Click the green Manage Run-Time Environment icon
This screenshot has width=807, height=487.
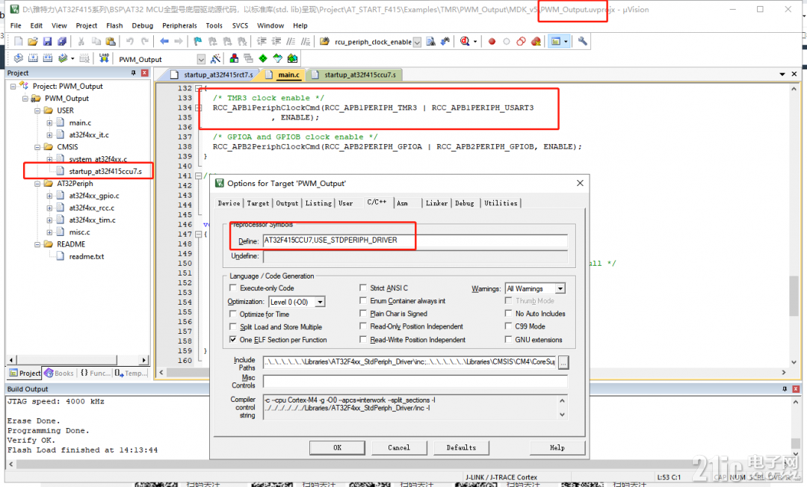pyautogui.click(x=263, y=58)
